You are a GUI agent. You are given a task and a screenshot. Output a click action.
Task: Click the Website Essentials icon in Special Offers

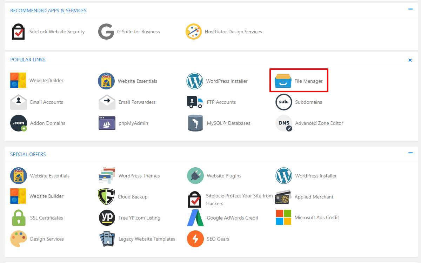coord(19,176)
